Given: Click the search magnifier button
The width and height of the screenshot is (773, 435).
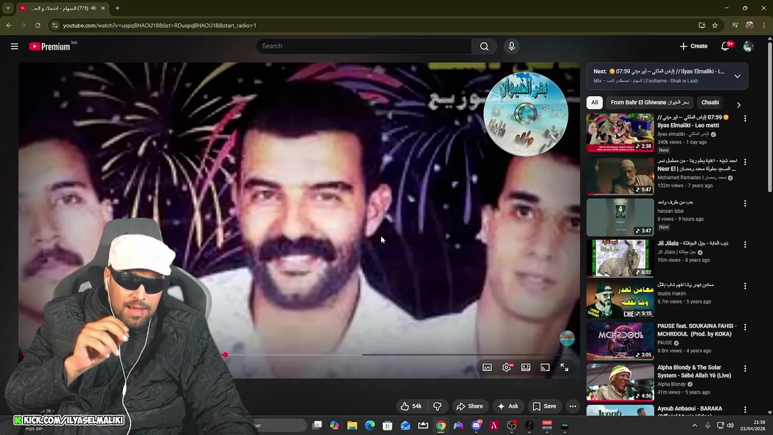Looking at the screenshot, I should [484, 46].
